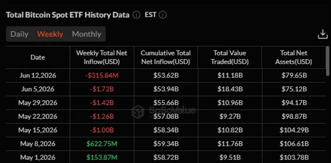Select the Weekly tab
Image resolution: width=331 pixels, height=163 pixels.
(x=50, y=34)
